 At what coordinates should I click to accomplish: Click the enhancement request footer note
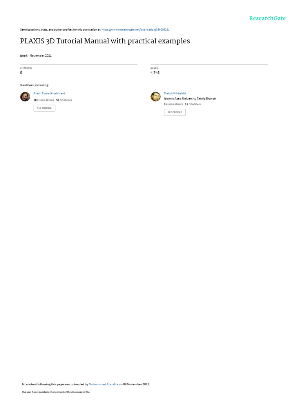pyautogui.click(x=56, y=392)
